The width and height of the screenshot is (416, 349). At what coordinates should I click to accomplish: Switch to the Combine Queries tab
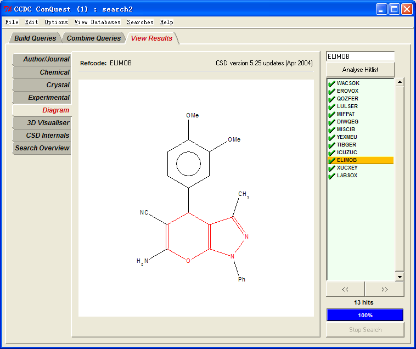pos(93,38)
